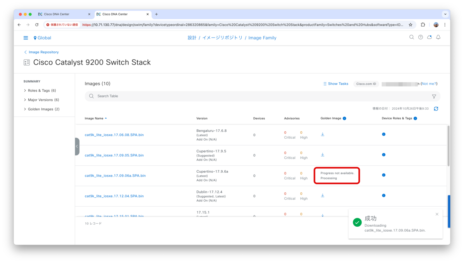Close the active Cisco DNA Center tab
The width and height of the screenshot is (464, 263).
(x=148, y=14)
